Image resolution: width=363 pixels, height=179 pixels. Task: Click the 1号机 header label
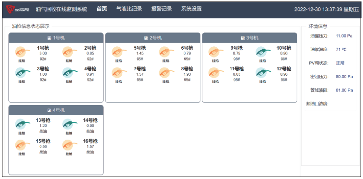tap(59, 38)
